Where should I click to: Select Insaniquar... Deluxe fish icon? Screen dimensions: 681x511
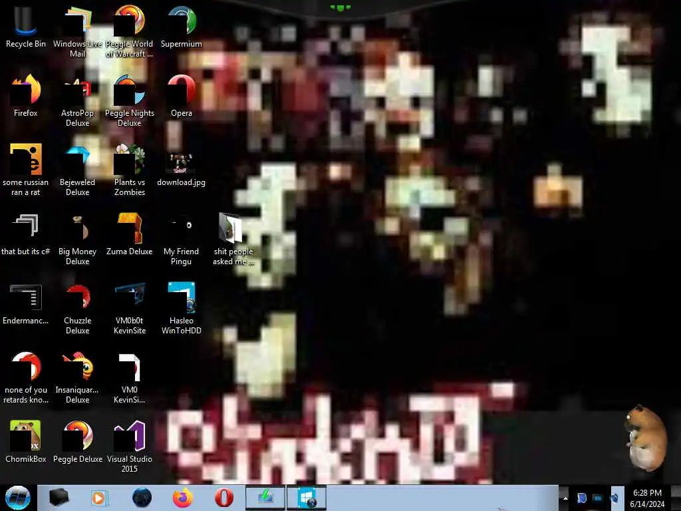tap(77, 378)
